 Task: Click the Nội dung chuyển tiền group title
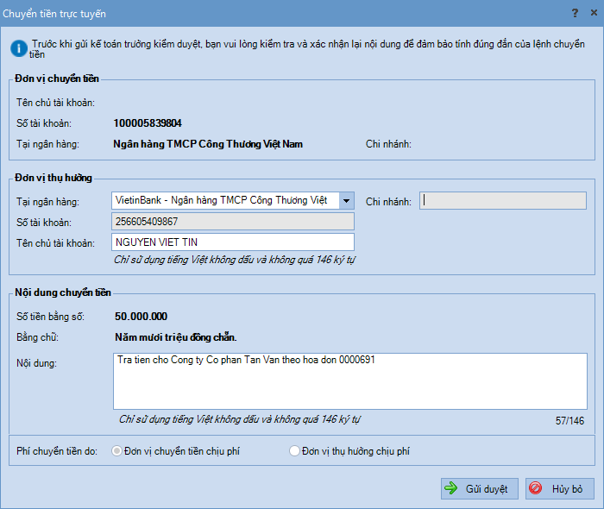pos(63,292)
